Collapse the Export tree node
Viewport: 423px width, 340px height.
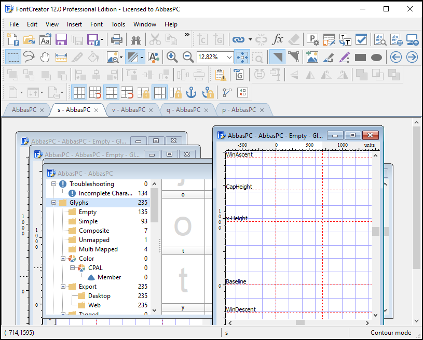63,287
